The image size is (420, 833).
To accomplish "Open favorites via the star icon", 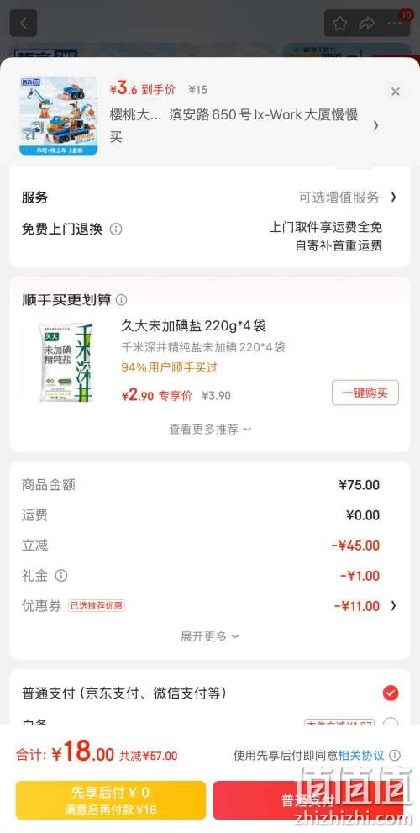I will (340, 24).
